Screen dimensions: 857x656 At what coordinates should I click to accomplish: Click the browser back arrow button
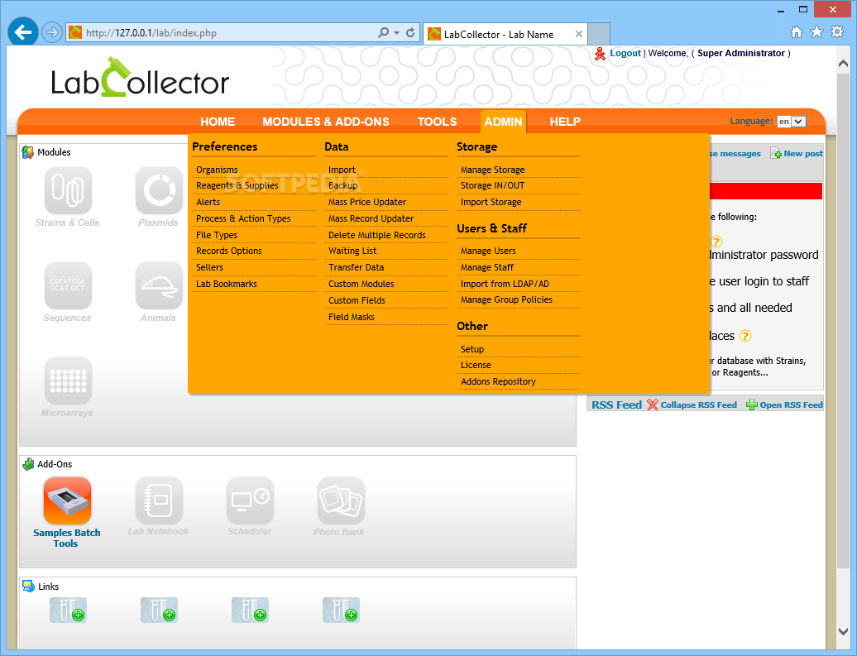23,32
